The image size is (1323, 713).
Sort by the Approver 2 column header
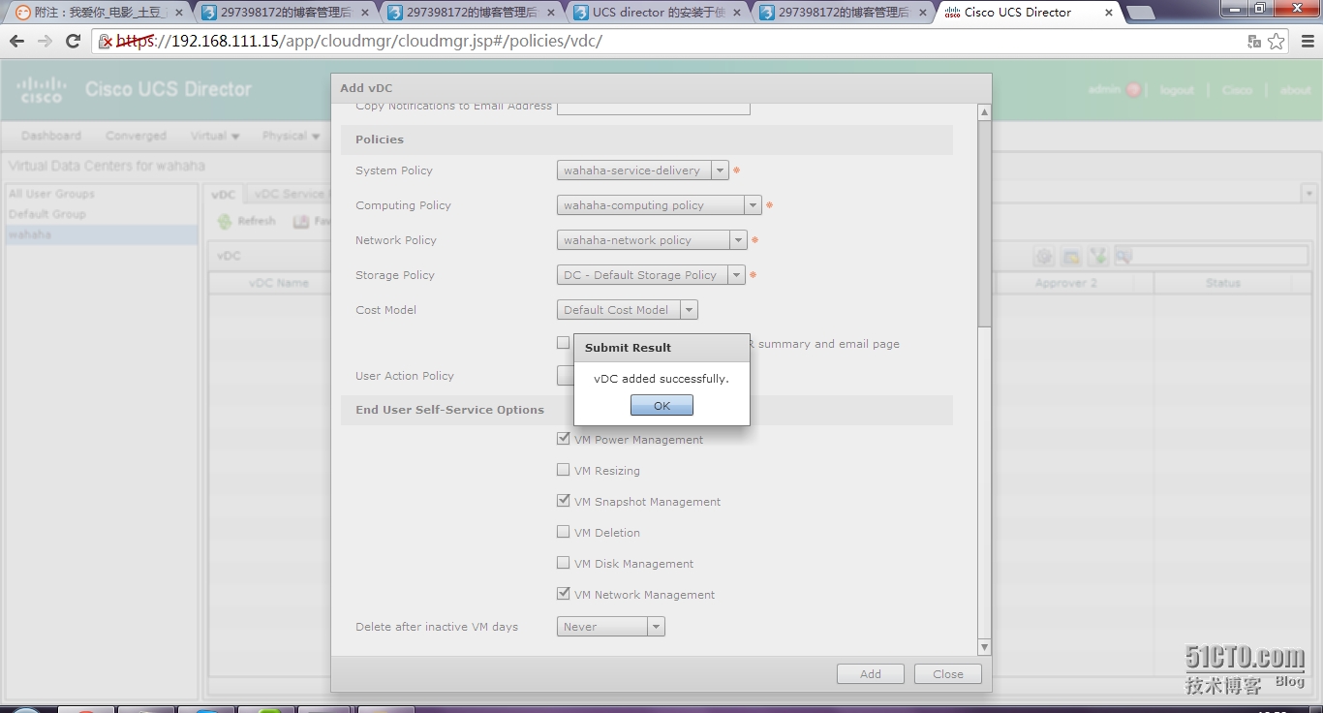[1066, 283]
